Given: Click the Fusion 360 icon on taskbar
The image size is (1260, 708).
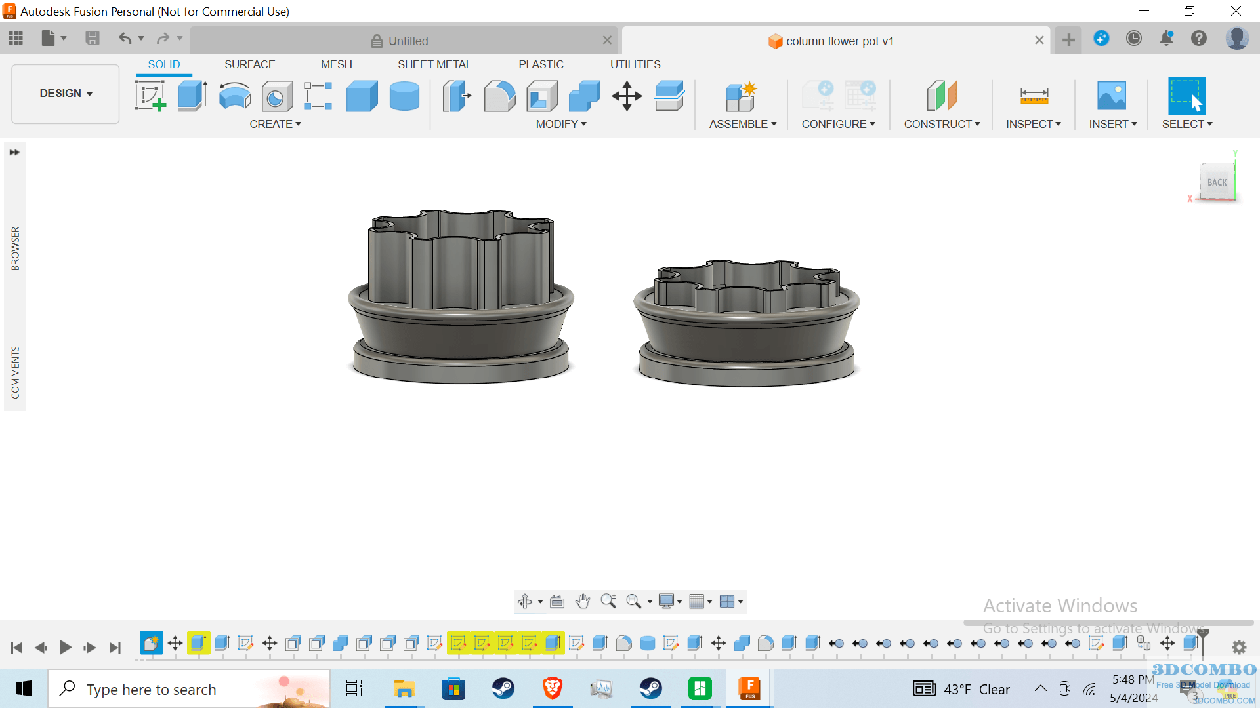Looking at the screenshot, I should tap(750, 688).
